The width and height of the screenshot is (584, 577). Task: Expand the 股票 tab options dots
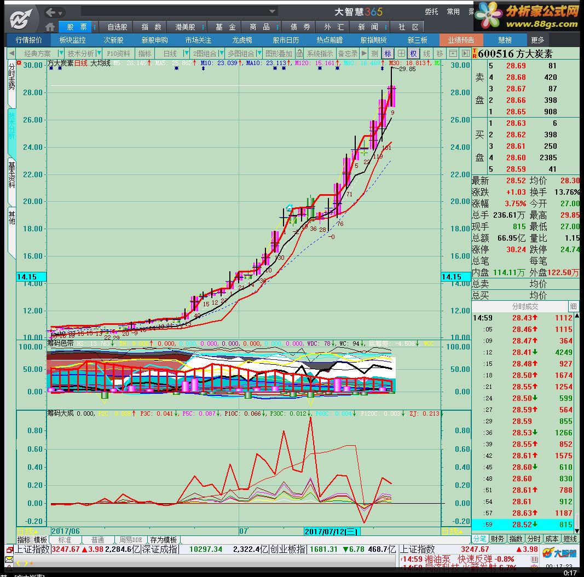pos(95,27)
